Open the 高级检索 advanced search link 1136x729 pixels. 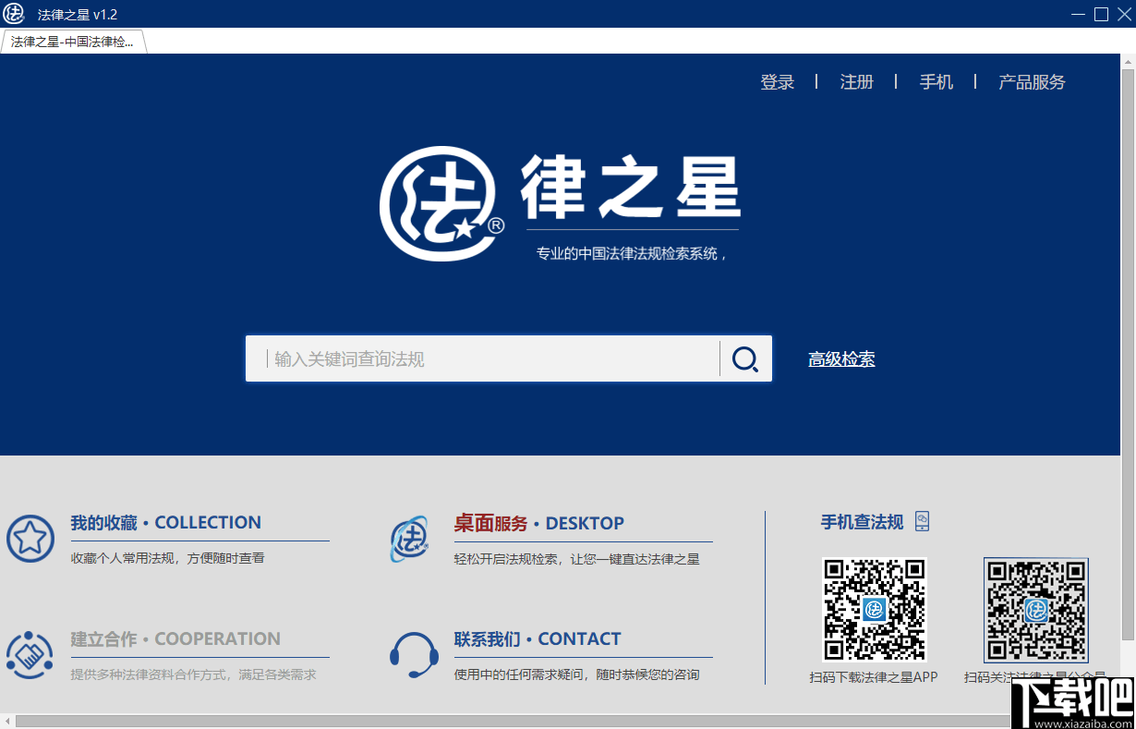coord(841,358)
